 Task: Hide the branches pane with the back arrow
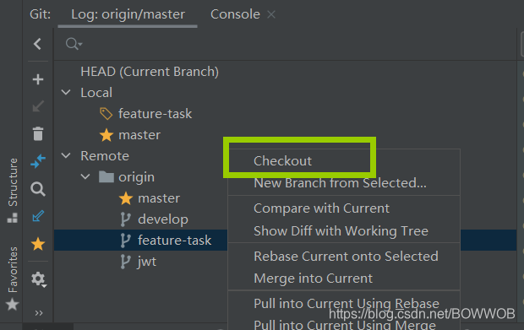pyautogui.click(x=37, y=44)
